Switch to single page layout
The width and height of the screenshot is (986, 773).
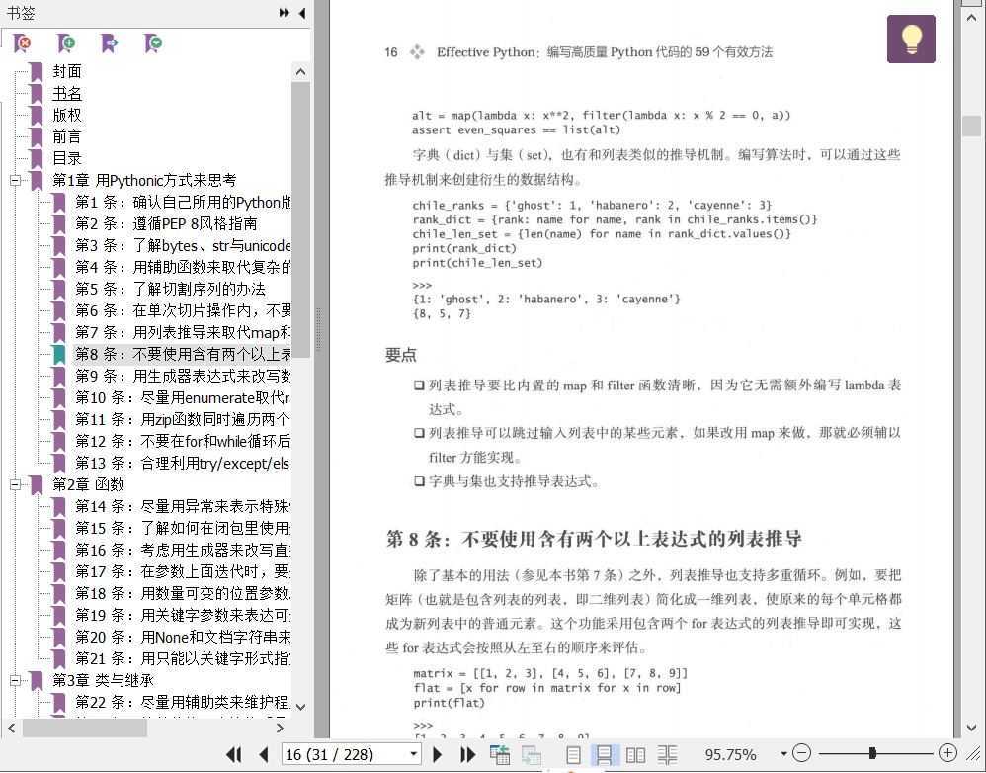pyautogui.click(x=573, y=754)
